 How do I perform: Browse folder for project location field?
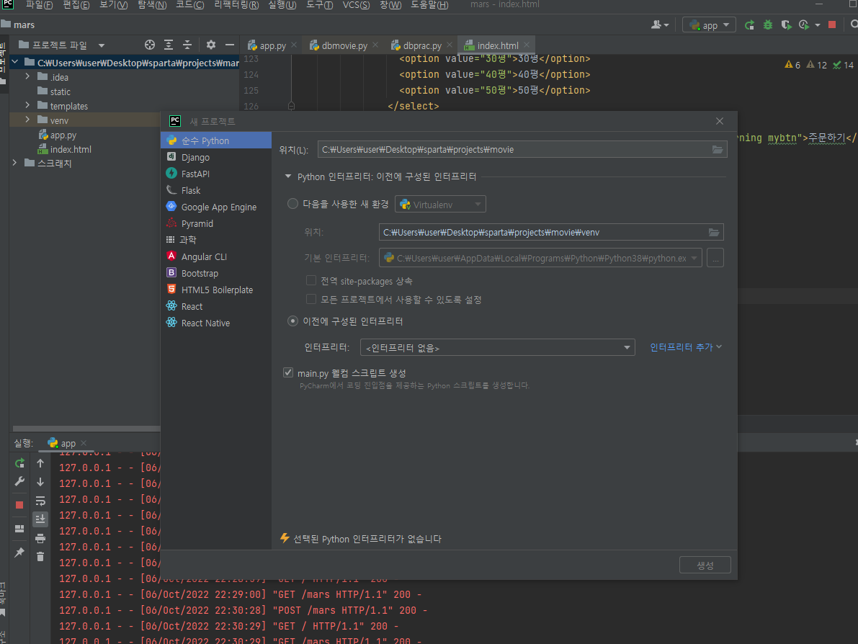(717, 149)
